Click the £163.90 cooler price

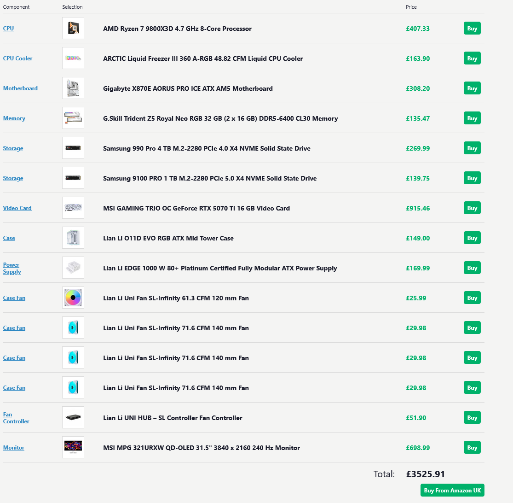click(418, 58)
